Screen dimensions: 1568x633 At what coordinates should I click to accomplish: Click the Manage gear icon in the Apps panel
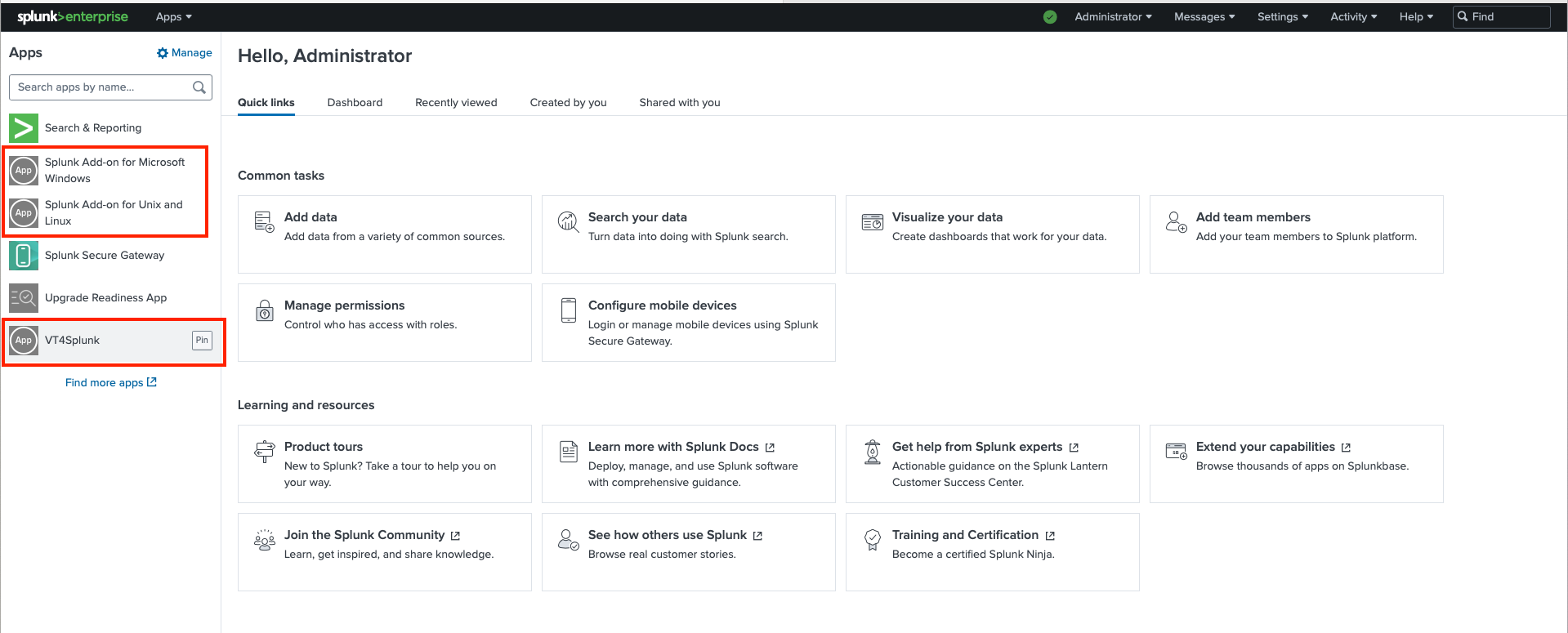point(162,53)
